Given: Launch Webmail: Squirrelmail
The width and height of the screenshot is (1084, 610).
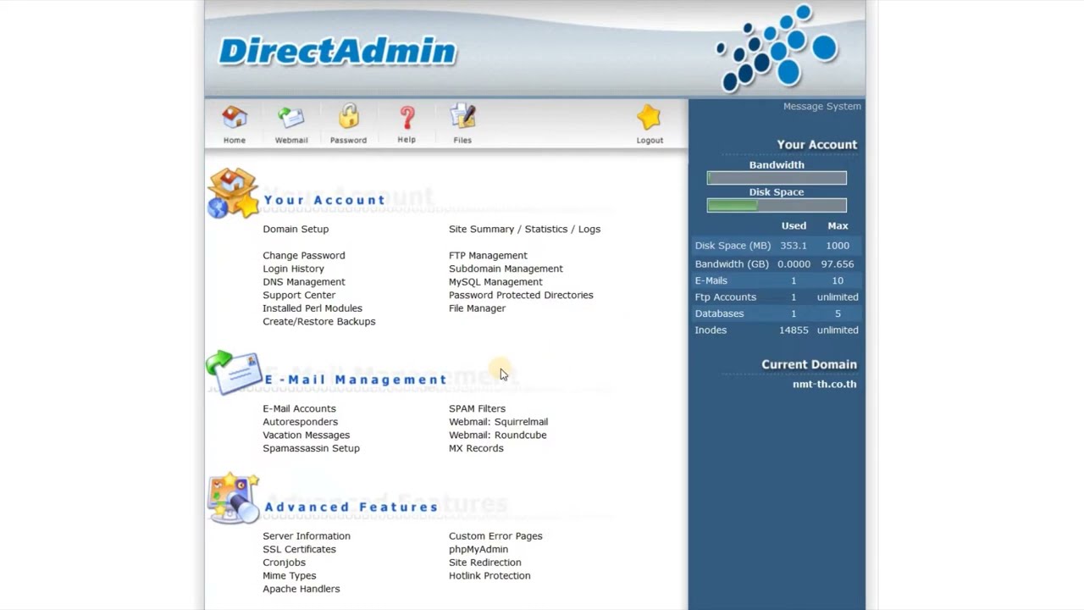Looking at the screenshot, I should tap(498, 422).
